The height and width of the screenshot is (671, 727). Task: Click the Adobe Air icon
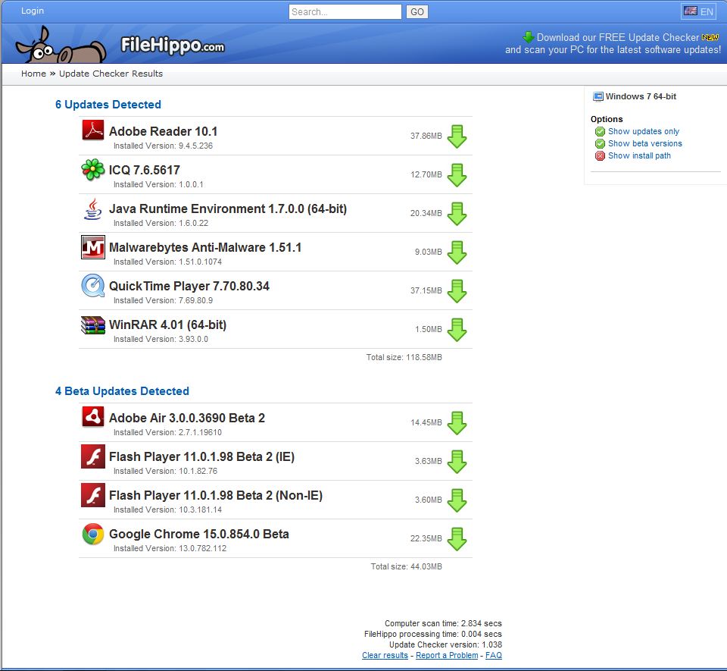pos(92,417)
